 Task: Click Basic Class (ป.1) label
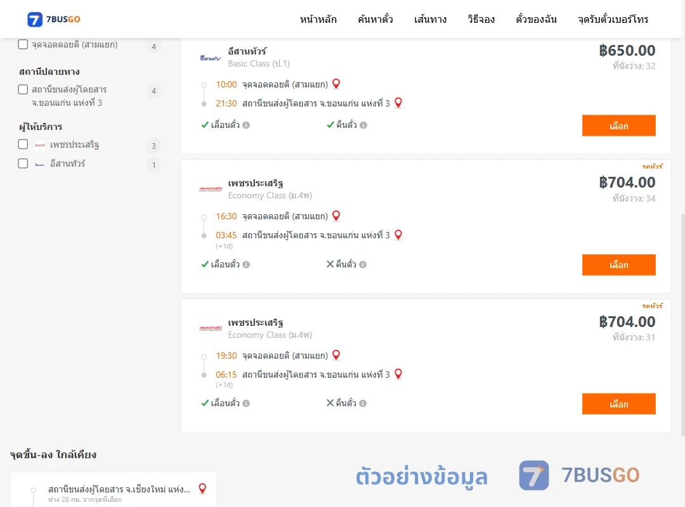pos(259,64)
